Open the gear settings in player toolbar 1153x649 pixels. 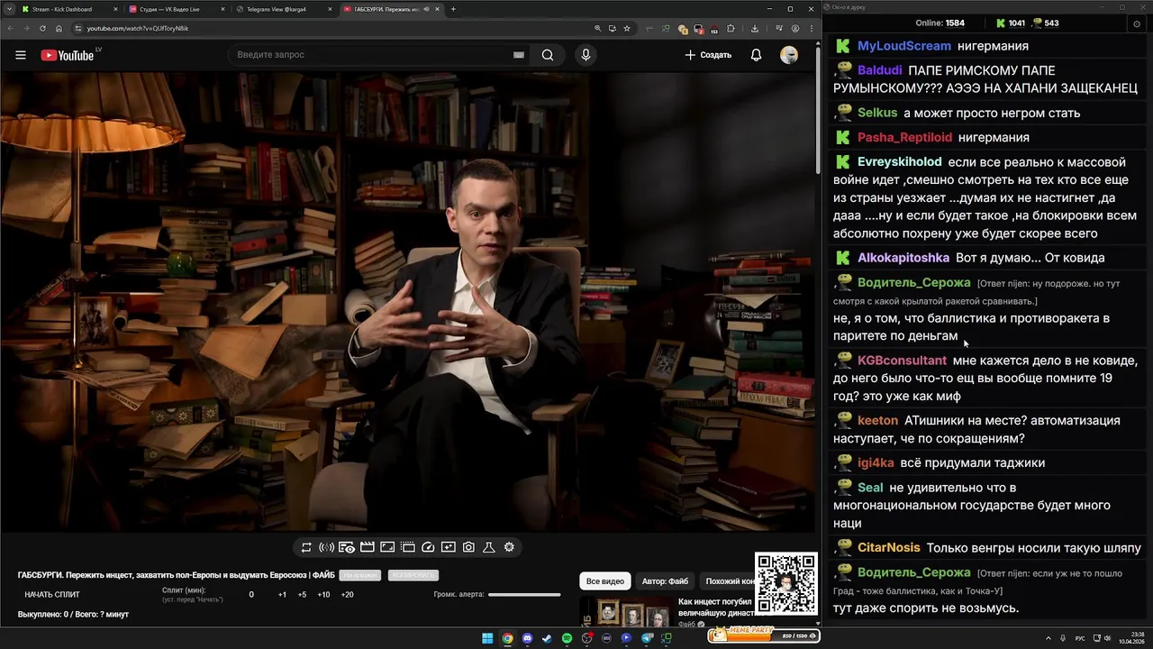pos(509,547)
